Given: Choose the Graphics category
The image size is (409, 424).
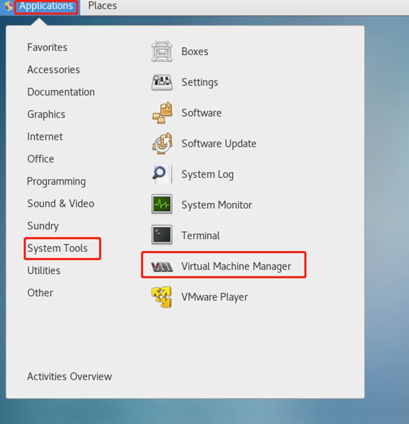Looking at the screenshot, I should point(46,115).
